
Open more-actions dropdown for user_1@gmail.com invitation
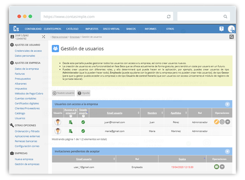(222, 167)
